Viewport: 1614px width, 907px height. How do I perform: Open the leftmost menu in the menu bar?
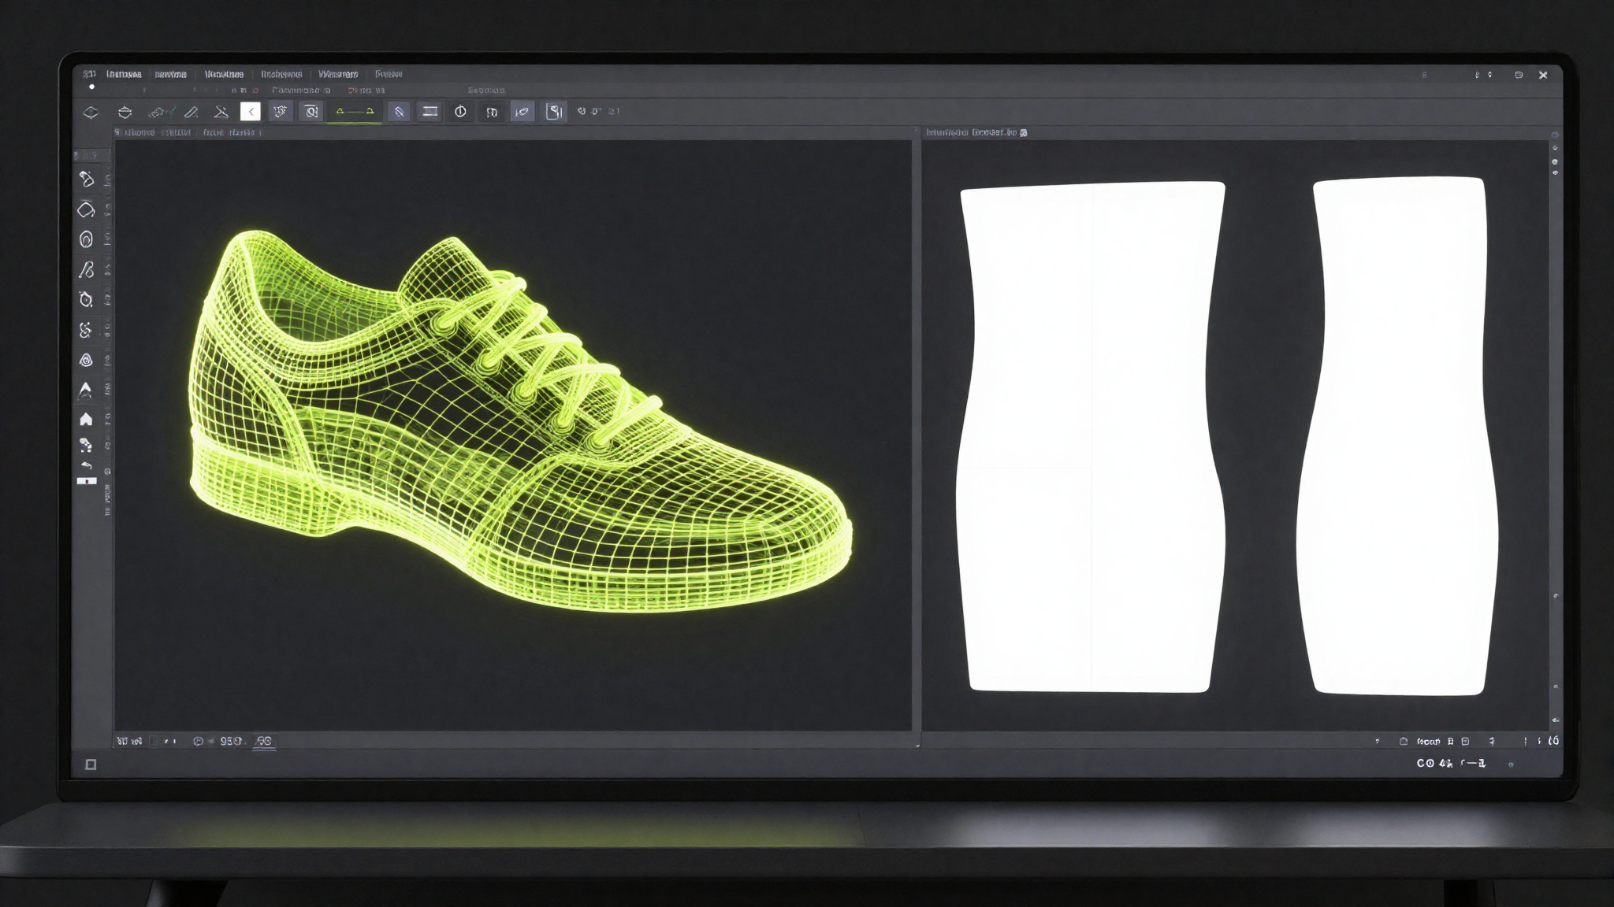pos(124,74)
